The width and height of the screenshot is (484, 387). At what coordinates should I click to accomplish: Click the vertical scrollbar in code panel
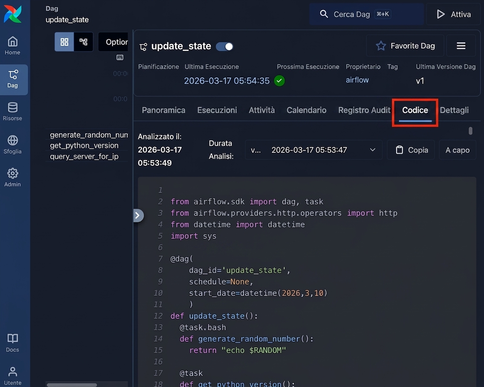pyautogui.click(x=471, y=131)
